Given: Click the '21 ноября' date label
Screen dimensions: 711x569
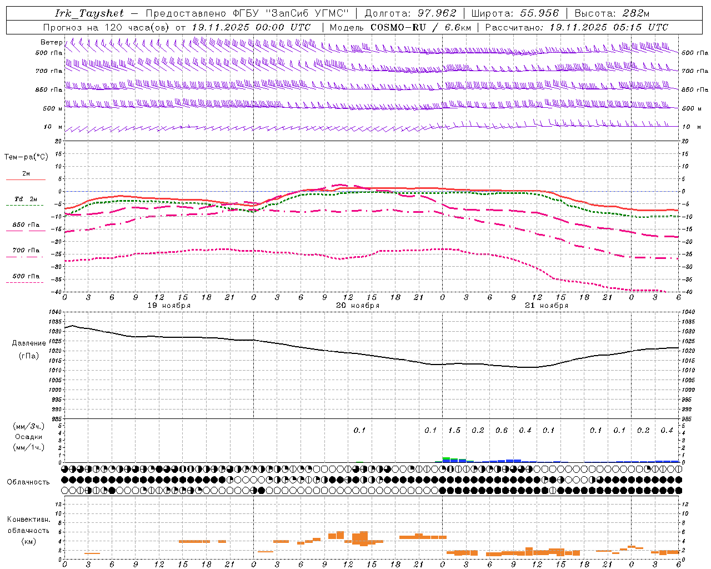Looking at the screenshot, I should 547,306.
